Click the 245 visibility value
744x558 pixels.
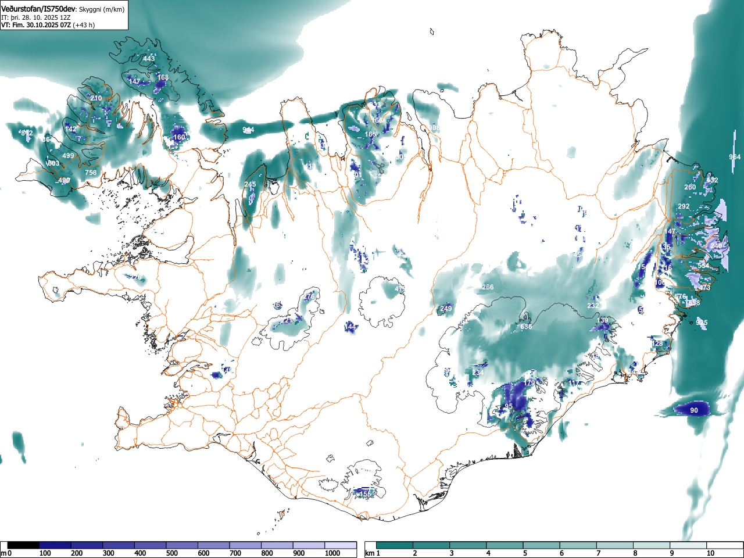(x=250, y=184)
